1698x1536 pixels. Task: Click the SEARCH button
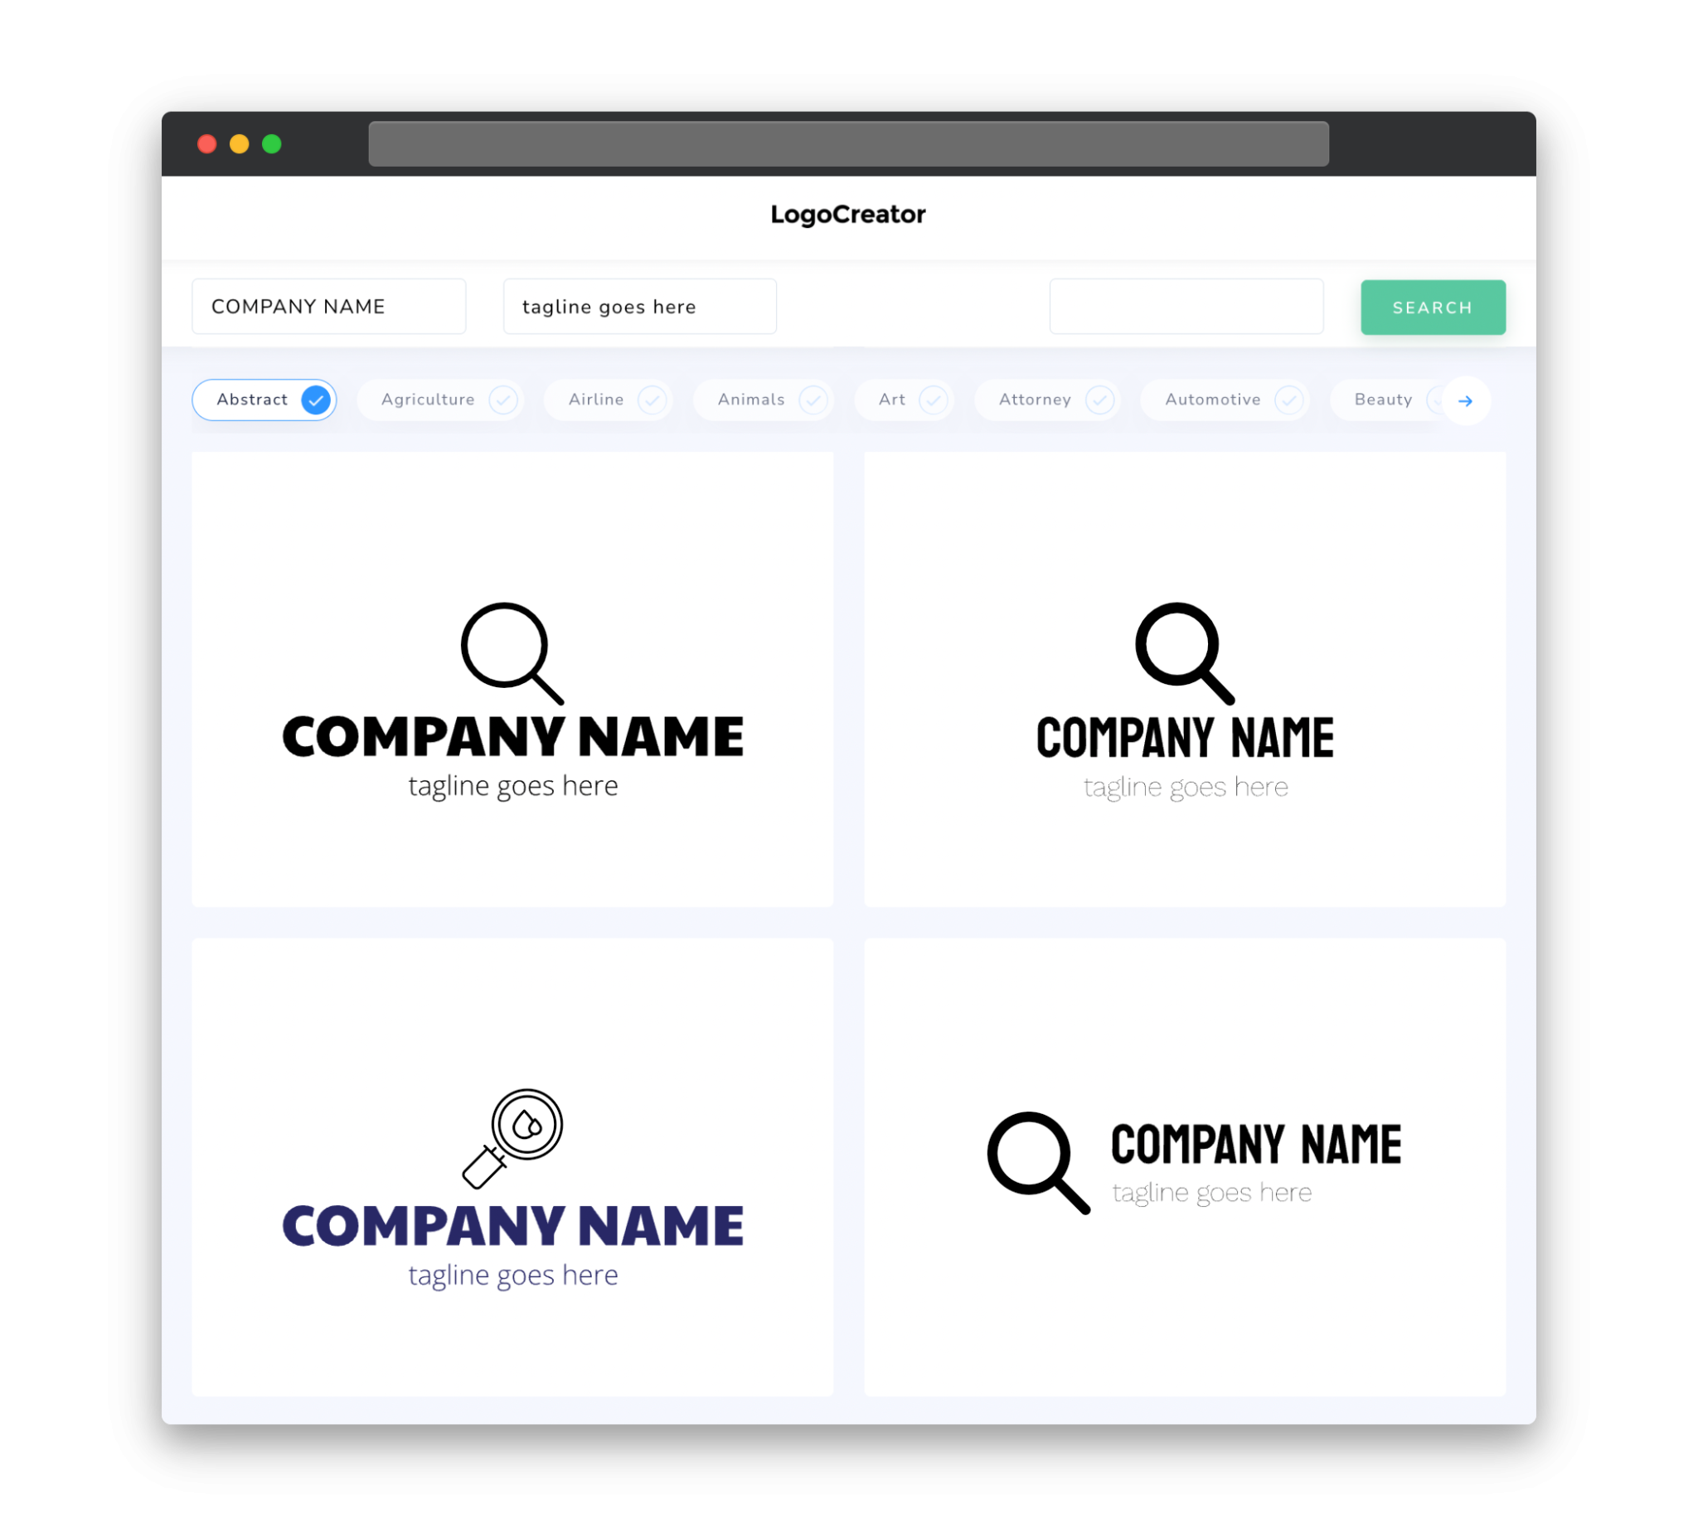point(1430,306)
